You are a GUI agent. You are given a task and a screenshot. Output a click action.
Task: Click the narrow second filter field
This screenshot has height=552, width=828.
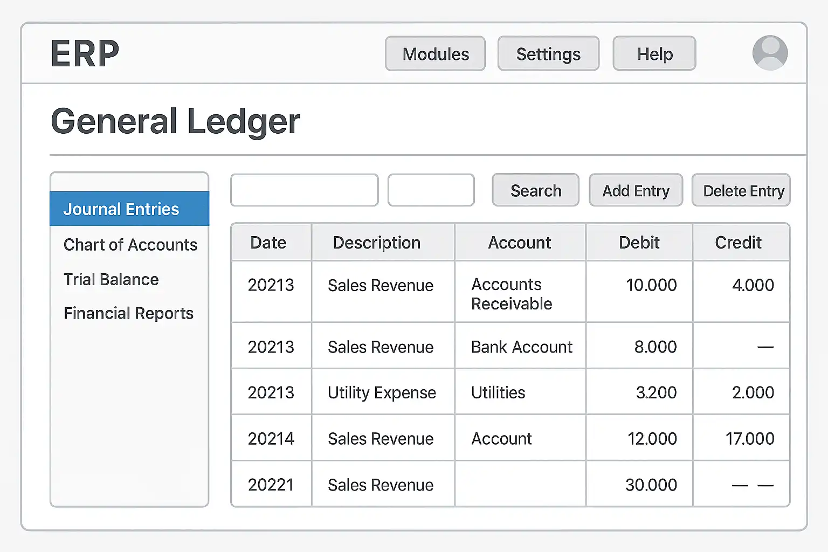coord(431,190)
